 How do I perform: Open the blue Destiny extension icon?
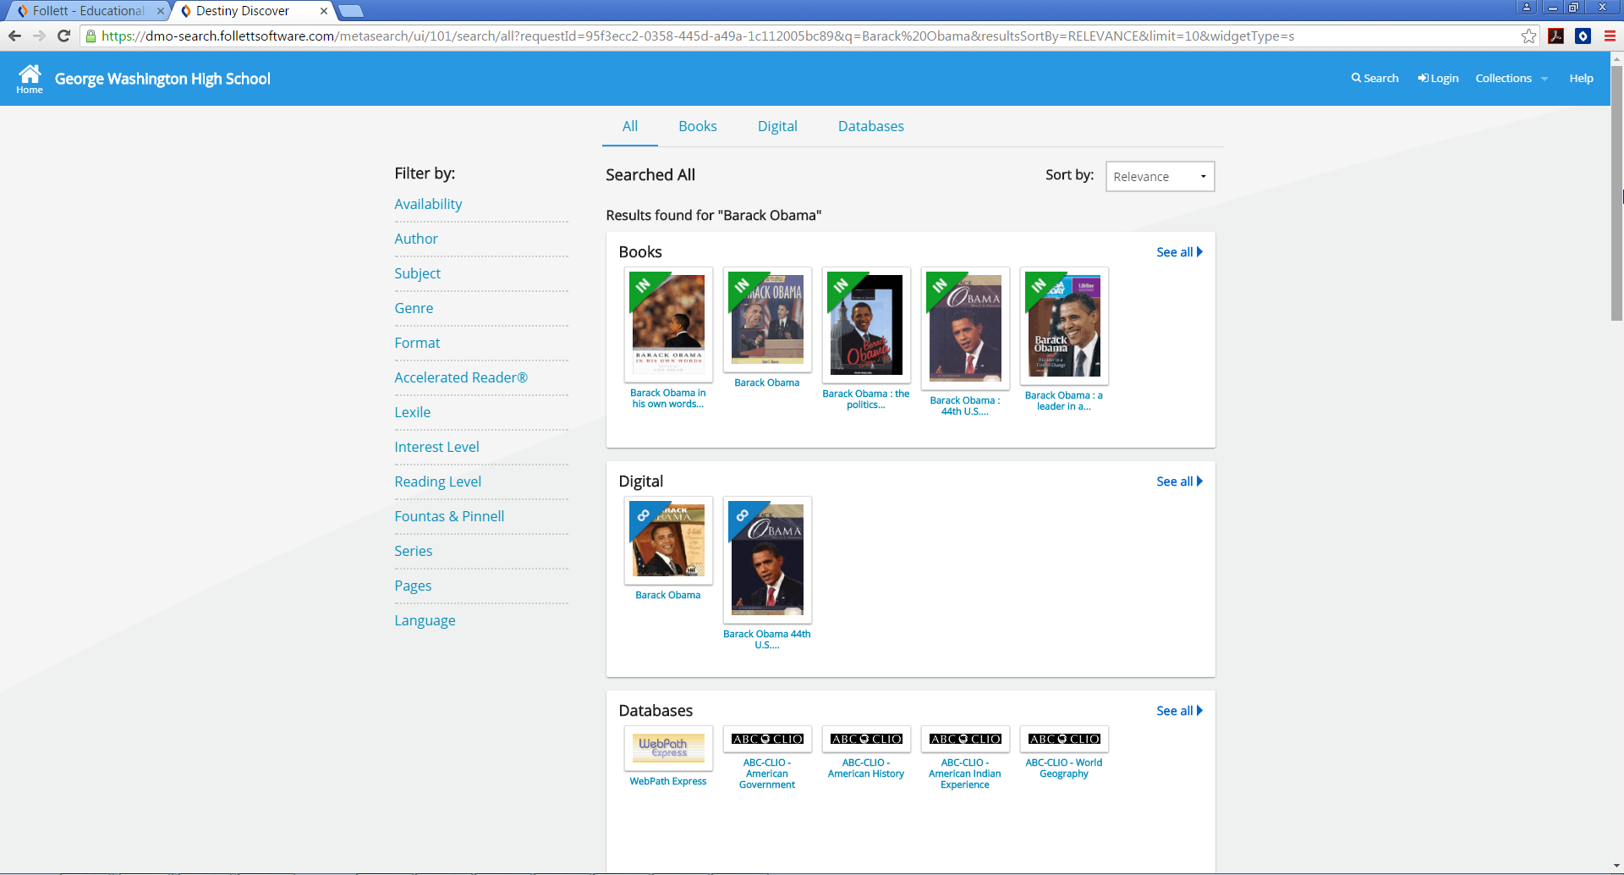click(x=1583, y=36)
